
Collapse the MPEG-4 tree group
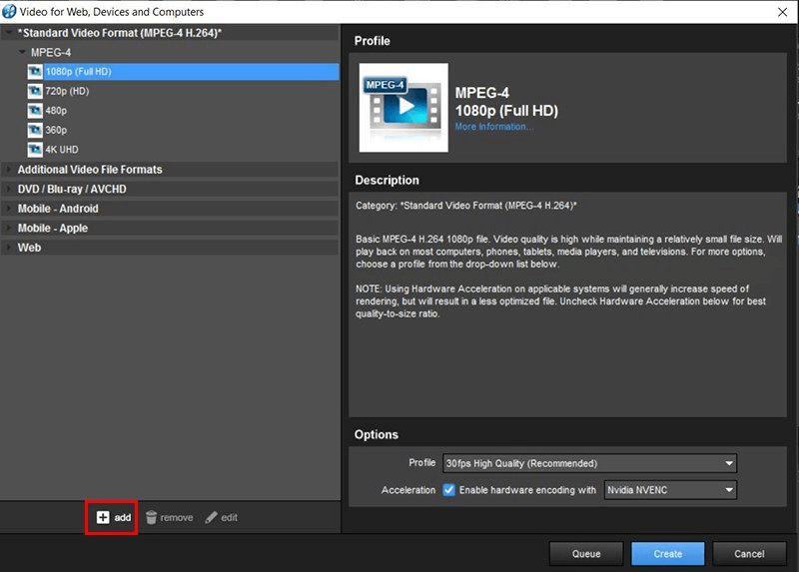(23, 52)
